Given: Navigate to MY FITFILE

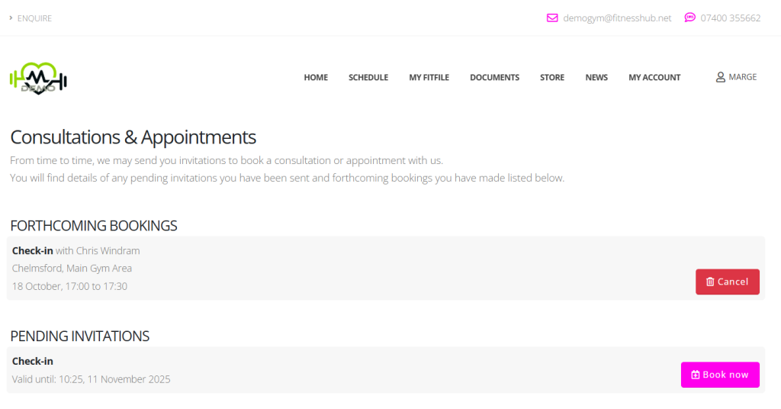Looking at the screenshot, I should (429, 77).
